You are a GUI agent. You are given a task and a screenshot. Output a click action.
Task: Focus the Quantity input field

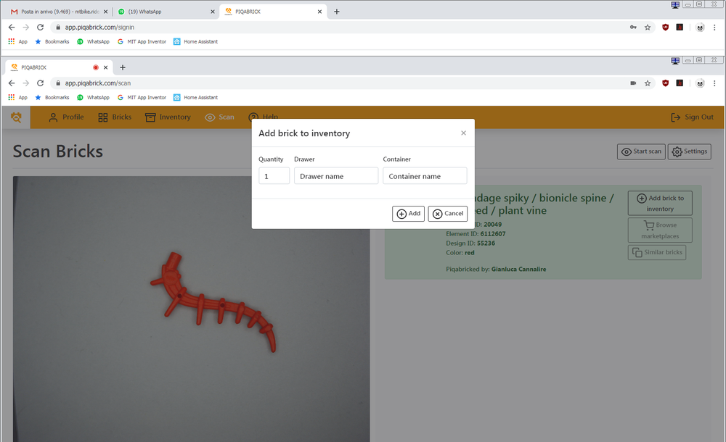(x=274, y=176)
